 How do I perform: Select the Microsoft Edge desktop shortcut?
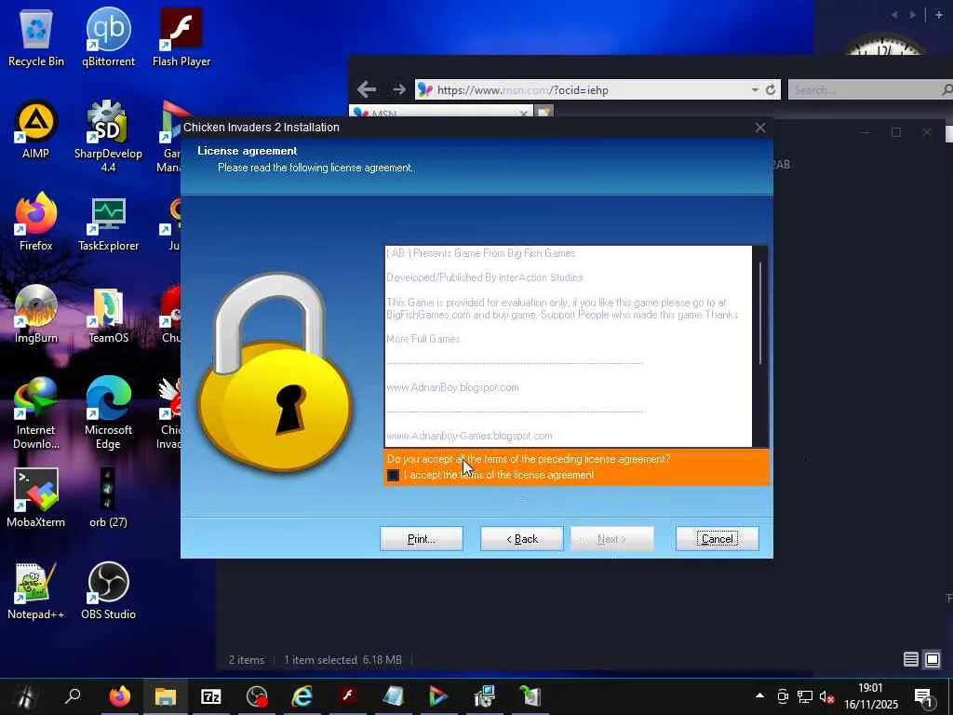pyautogui.click(x=108, y=412)
